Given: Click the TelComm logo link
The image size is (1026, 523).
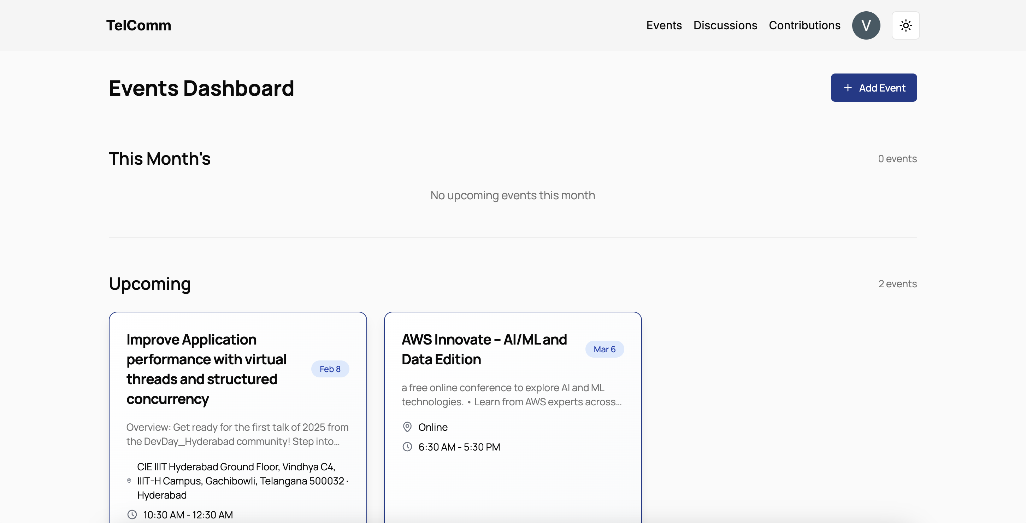Looking at the screenshot, I should (138, 25).
